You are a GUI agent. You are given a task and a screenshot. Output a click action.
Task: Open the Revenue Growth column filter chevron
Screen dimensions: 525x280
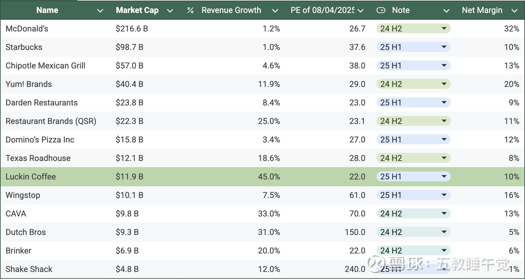[x=275, y=11]
